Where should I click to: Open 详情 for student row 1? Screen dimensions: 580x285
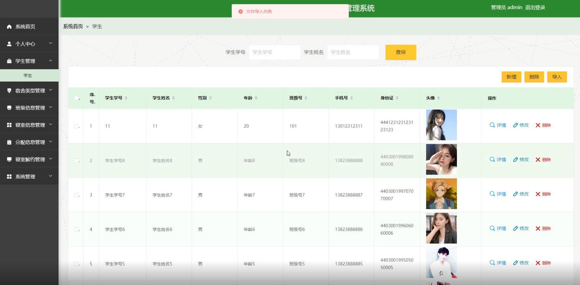pos(498,125)
